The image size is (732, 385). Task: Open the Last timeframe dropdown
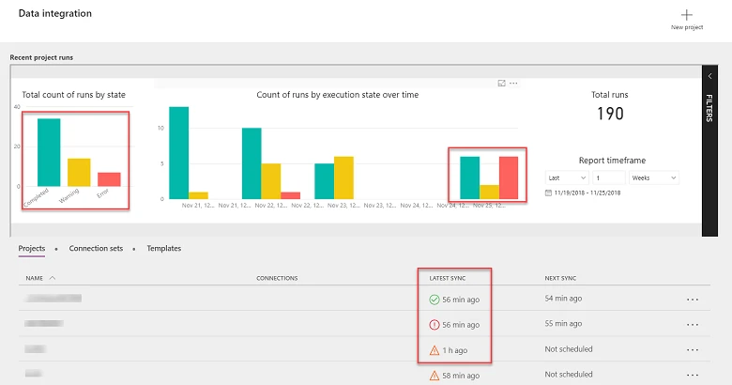click(x=566, y=177)
